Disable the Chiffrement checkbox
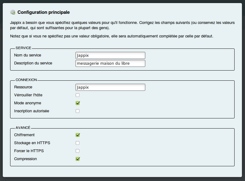This screenshot has height=181, width=245. (x=78, y=135)
